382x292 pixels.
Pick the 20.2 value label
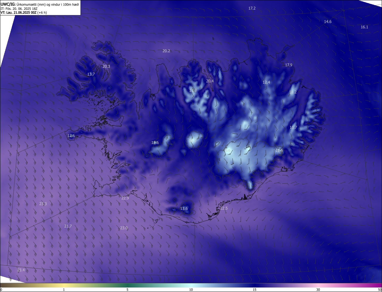click(x=166, y=51)
